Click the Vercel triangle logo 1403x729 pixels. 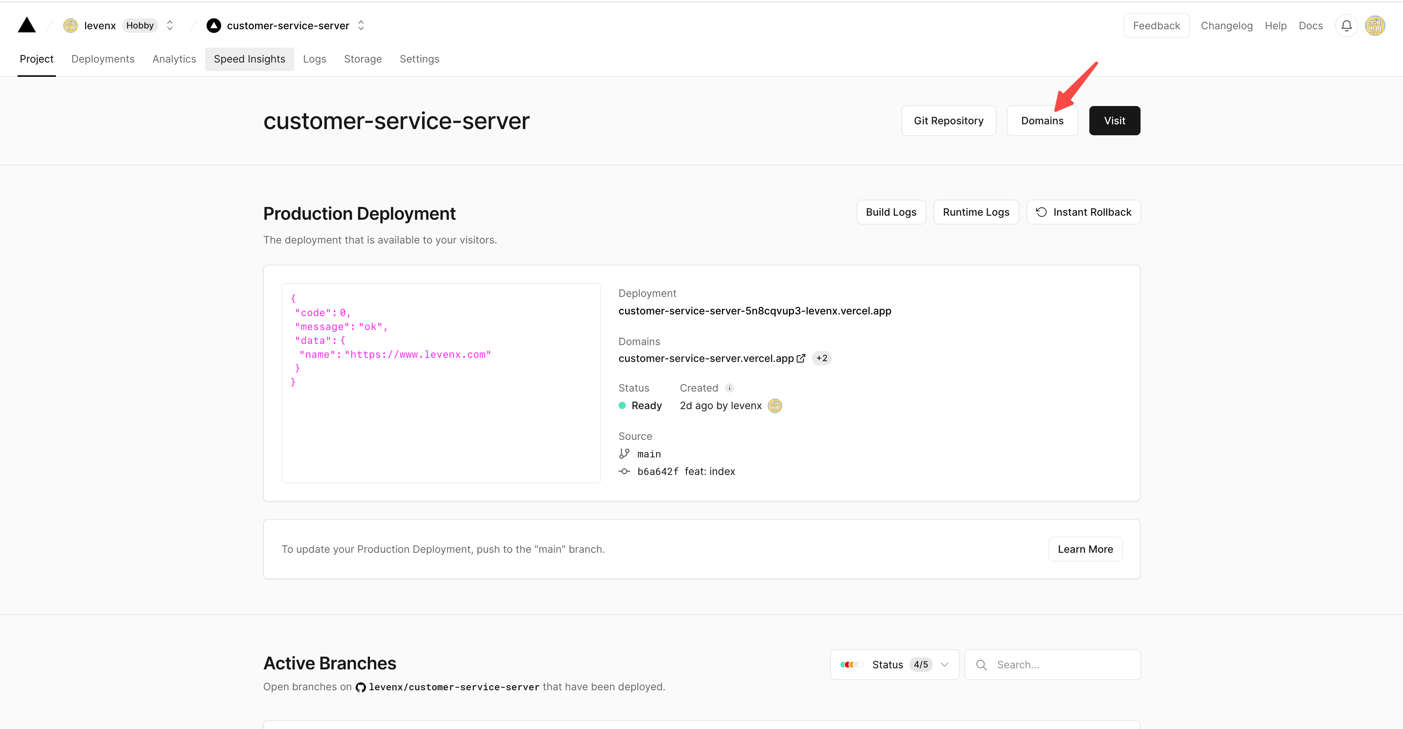(x=27, y=25)
